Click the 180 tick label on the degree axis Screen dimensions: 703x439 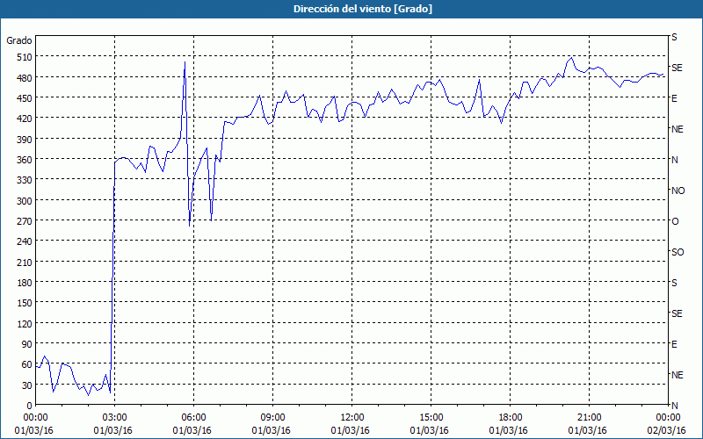25,283
